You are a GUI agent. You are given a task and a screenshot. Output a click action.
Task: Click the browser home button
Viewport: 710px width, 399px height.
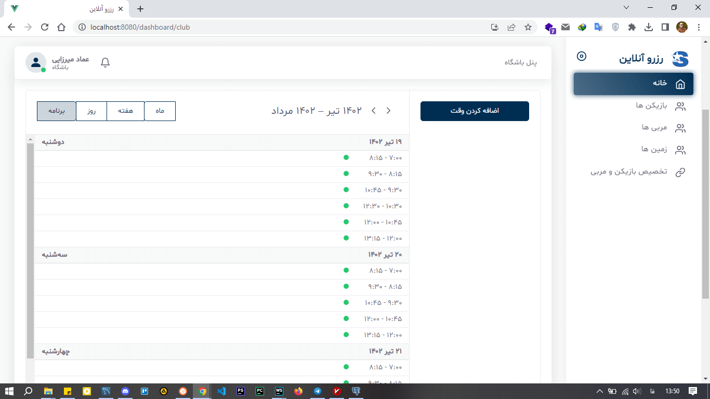[61, 27]
